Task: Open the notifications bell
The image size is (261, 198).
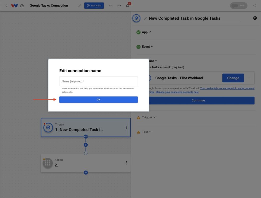Action: pos(127,6)
